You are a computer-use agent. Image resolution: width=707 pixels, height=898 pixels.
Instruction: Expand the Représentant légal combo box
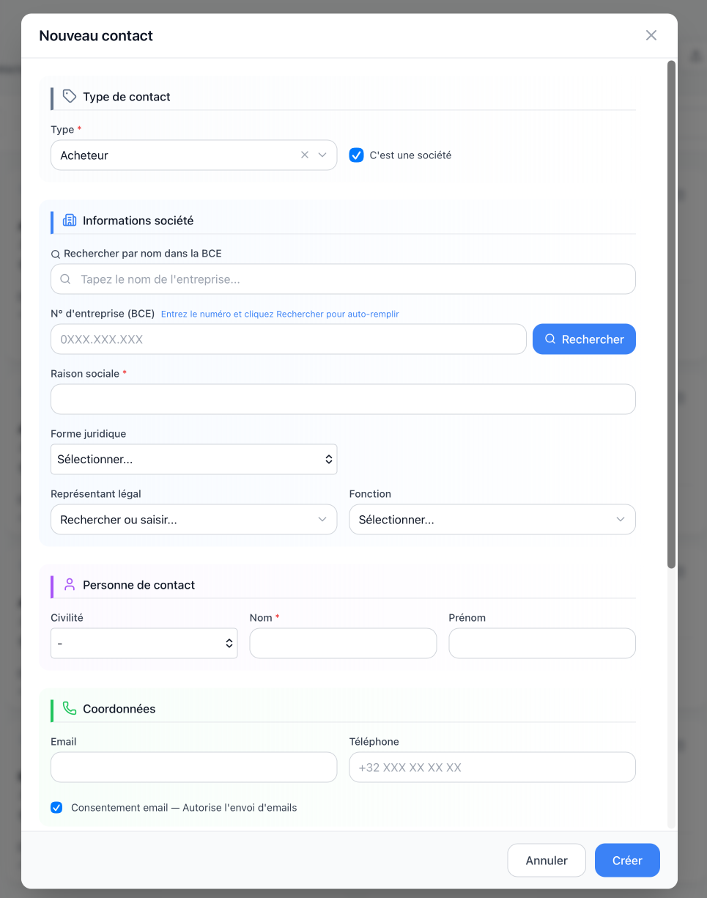coord(193,520)
